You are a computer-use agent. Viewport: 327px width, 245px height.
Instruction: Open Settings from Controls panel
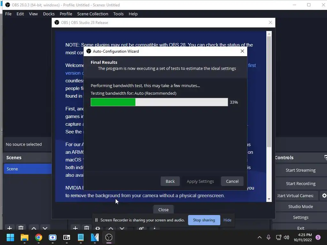point(300,217)
